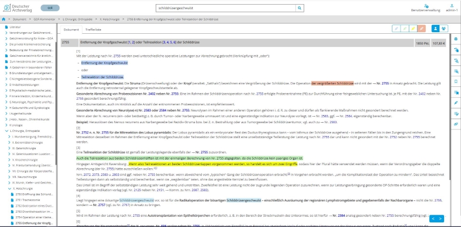Toggle the group annotations multi-user button
Screen dimensions: 461x227
(444, 29)
